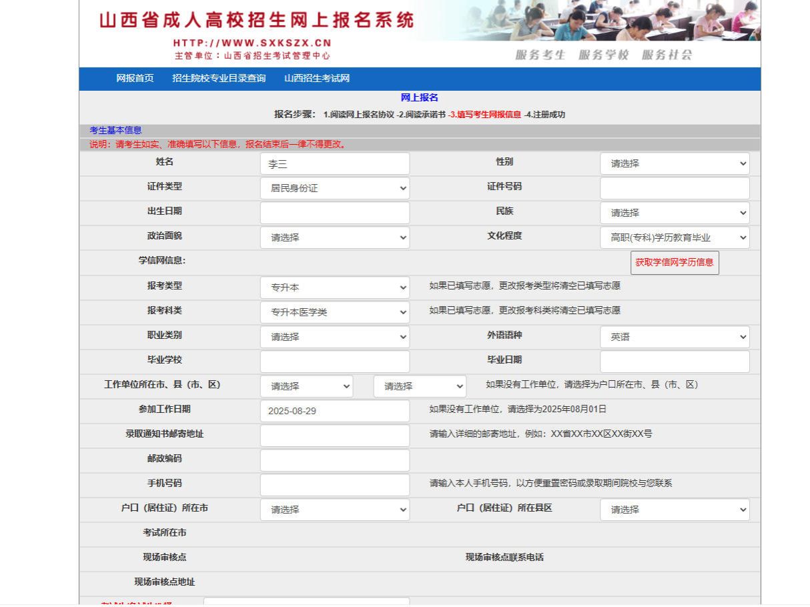Viewport: 810px width, 607px height.
Task: Click the 出生日期 input field
Action: pos(334,213)
